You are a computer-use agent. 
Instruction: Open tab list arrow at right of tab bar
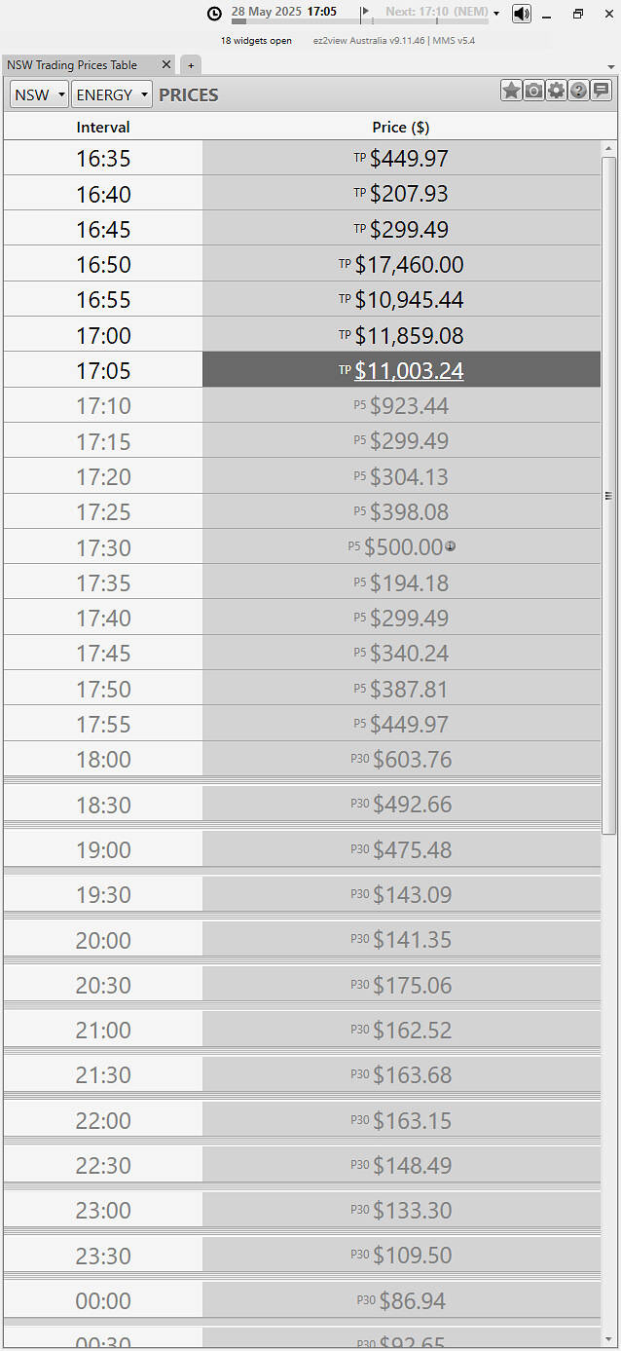(x=610, y=66)
